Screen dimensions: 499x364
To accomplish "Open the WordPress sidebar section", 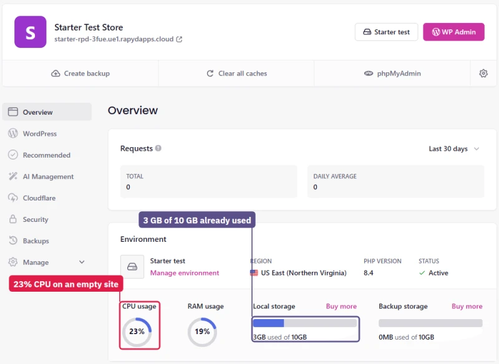I will coord(47,133).
